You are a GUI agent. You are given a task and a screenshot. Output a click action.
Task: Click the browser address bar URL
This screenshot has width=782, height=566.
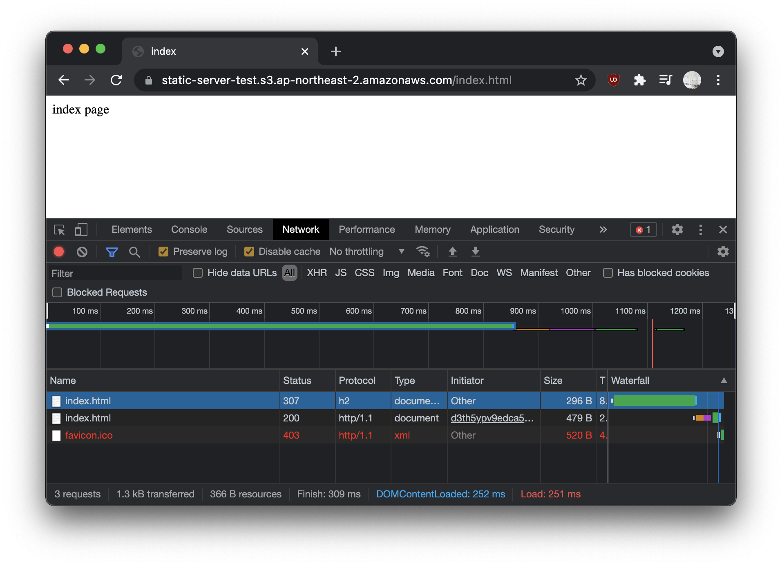[x=337, y=80]
